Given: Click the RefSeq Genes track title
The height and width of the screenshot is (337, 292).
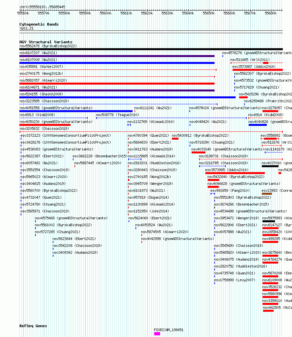Looking at the screenshot, I should tap(33, 326).
